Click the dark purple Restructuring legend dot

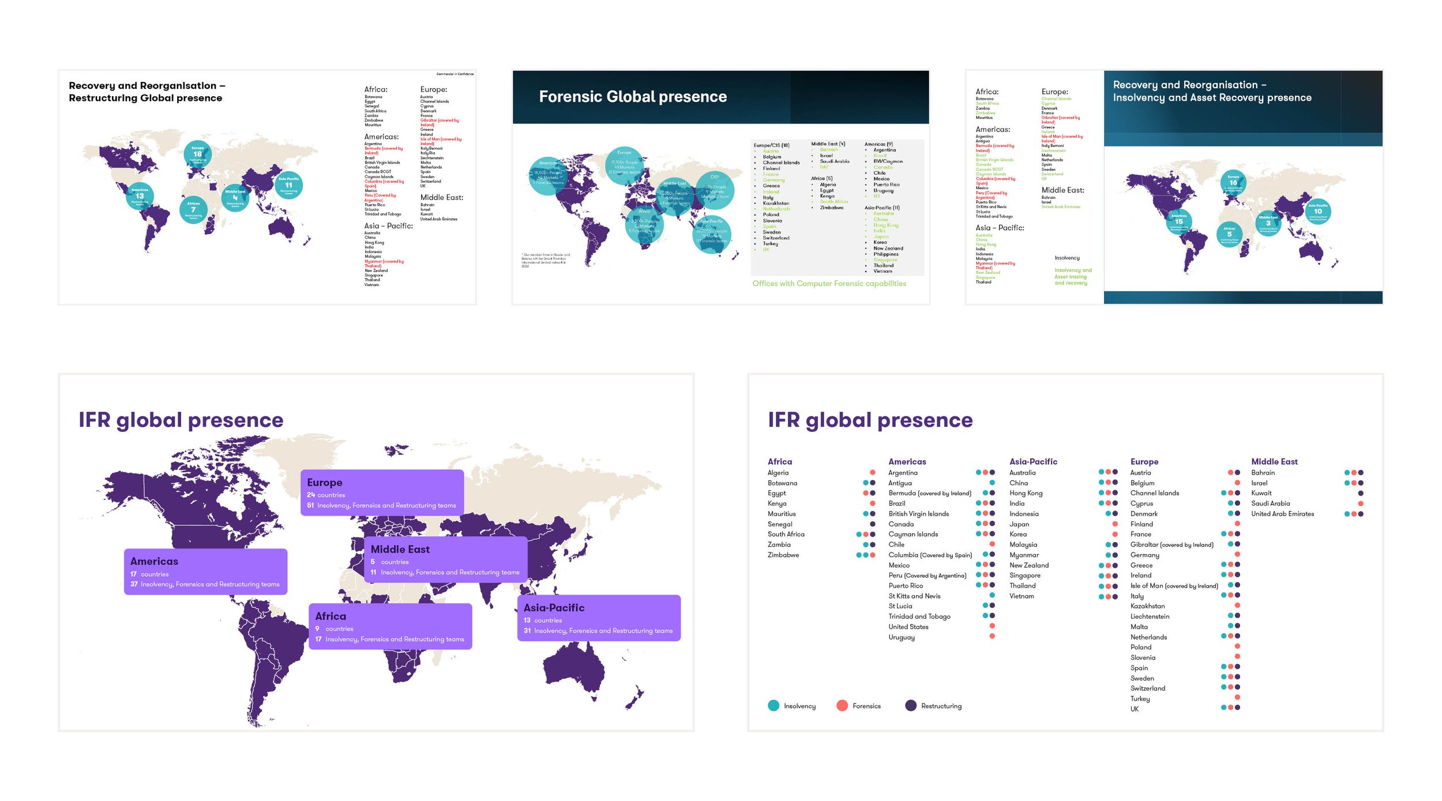[910, 705]
